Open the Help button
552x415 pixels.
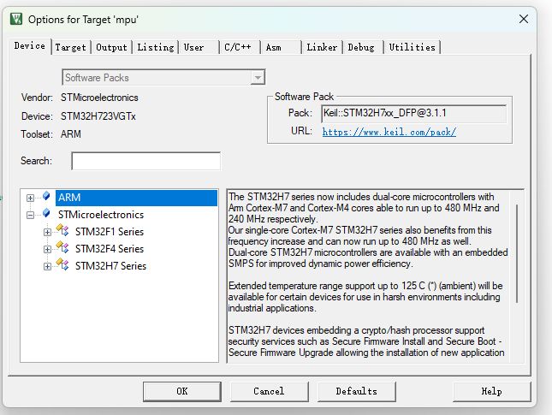[x=491, y=391]
